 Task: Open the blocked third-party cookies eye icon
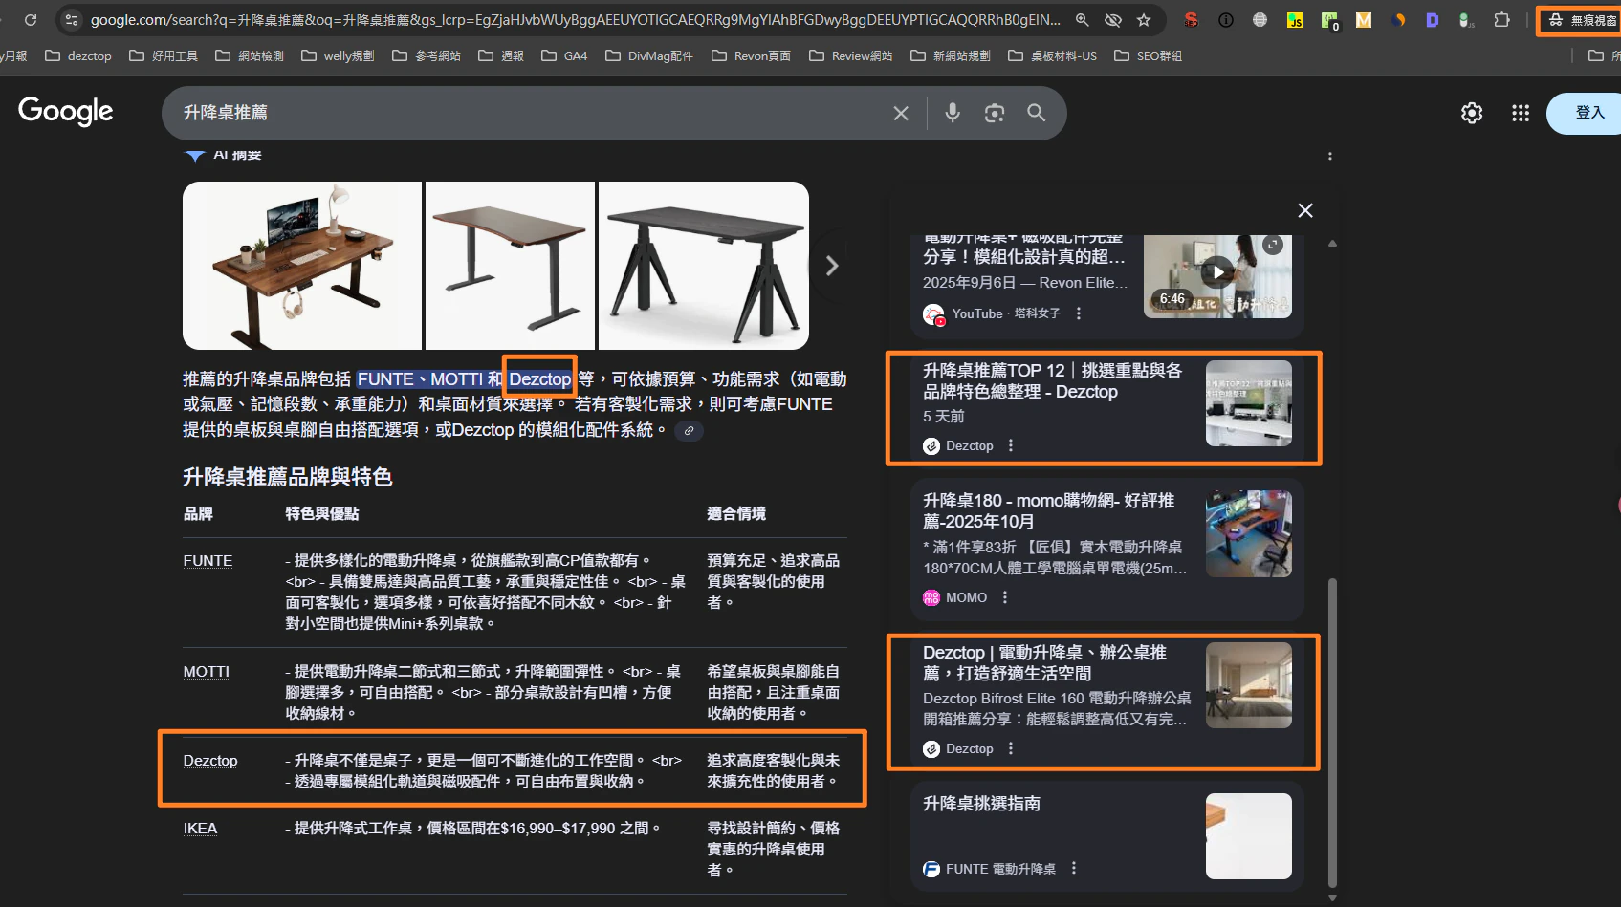click(1112, 19)
